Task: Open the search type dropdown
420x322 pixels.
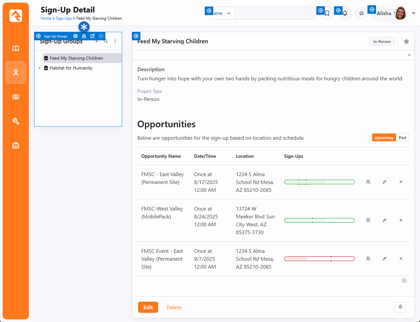Action: tap(221, 13)
